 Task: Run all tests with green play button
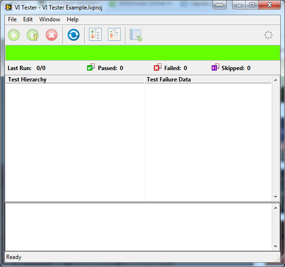pyautogui.click(x=14, y=35)
